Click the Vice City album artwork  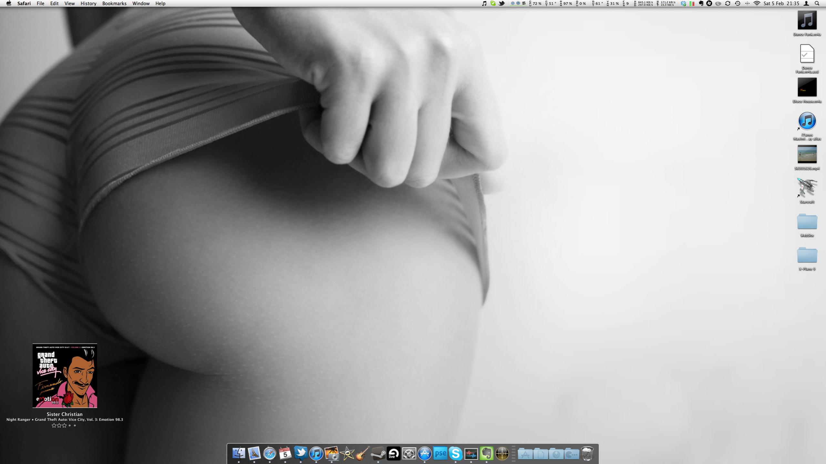point(65,375)
